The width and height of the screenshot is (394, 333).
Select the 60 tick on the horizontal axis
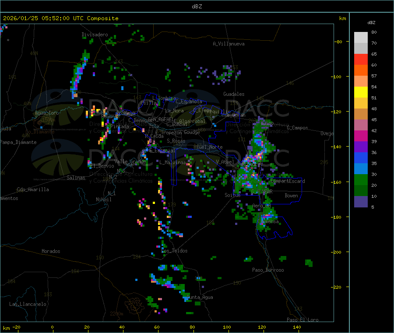(157, 327)
